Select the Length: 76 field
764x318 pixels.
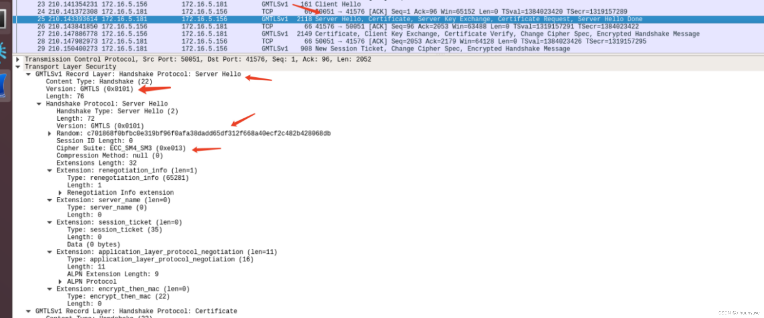click(65, 97)
